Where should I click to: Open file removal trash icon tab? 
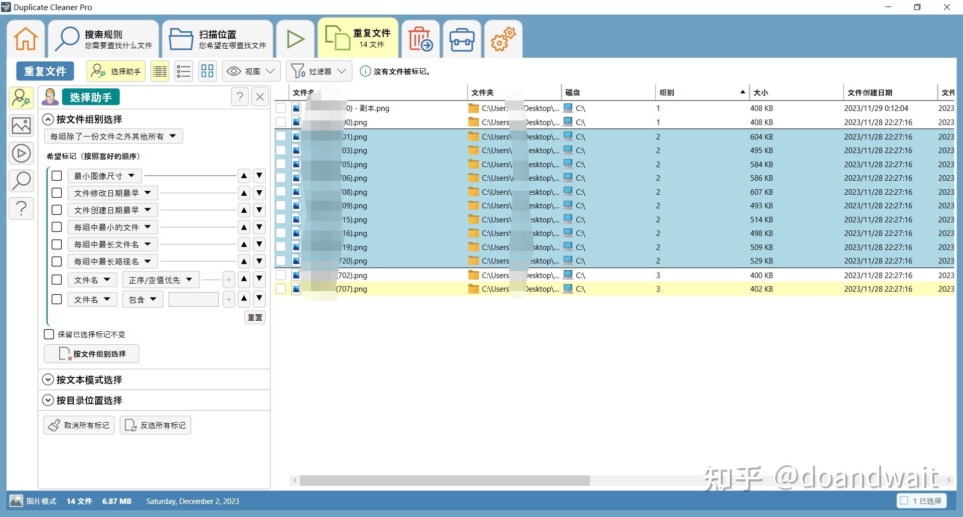point(420,39)
